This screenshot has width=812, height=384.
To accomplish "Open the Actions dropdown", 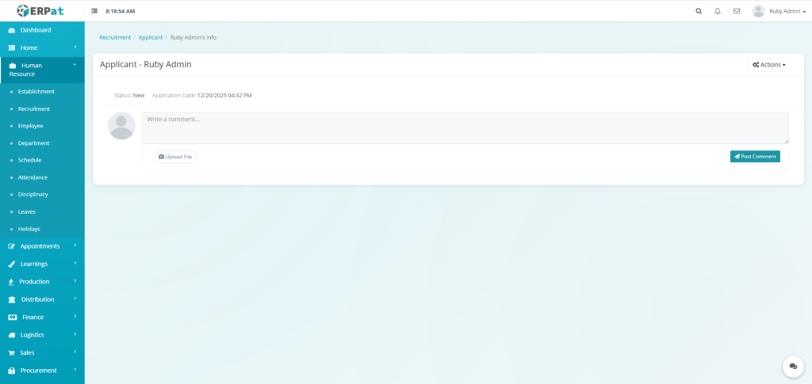I will tap(768, 65).
